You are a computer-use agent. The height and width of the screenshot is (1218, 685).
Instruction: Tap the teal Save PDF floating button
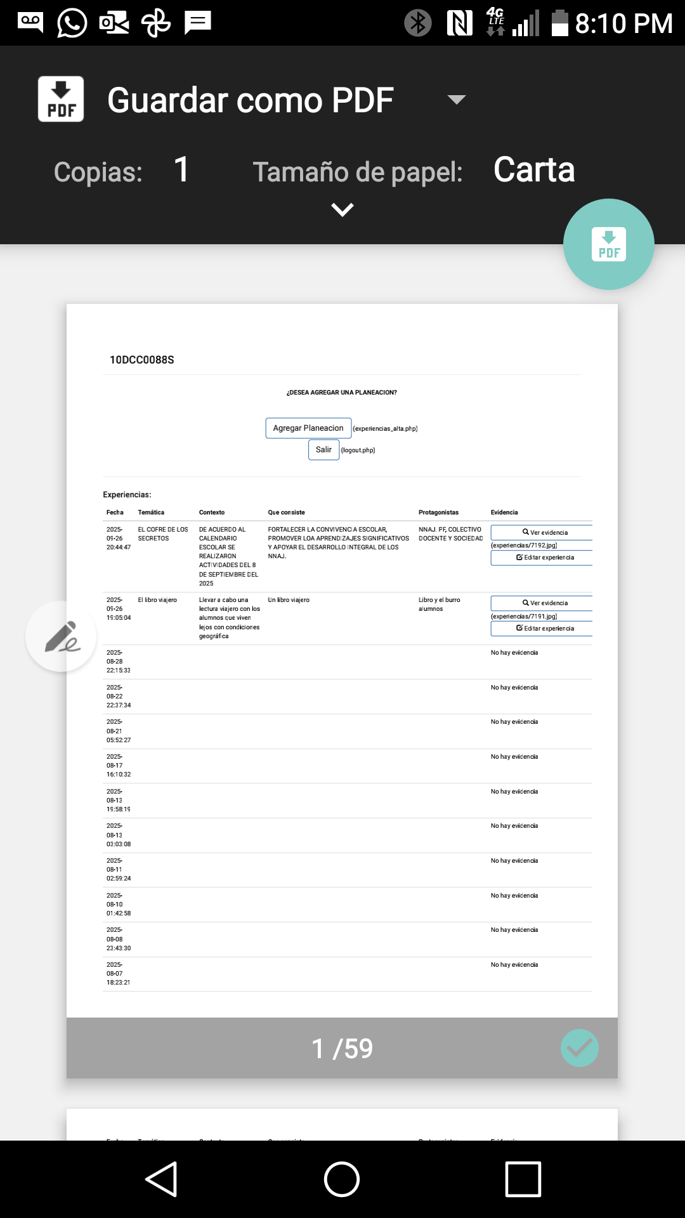[x=608, y=244]
